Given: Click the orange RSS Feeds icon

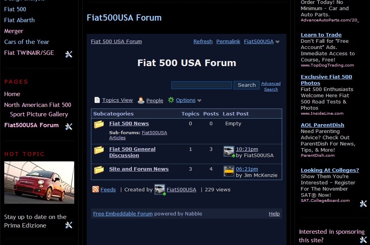Looking at the screenshot, I should tap(96, 189).
